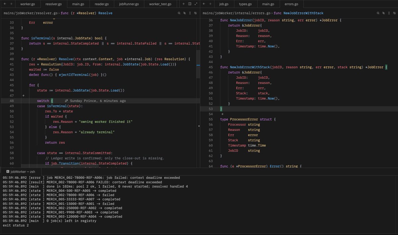This screenshot has width=398, height=235.
Task: Click the 'Stack: stack,' field line
Action: coord(253,93)
